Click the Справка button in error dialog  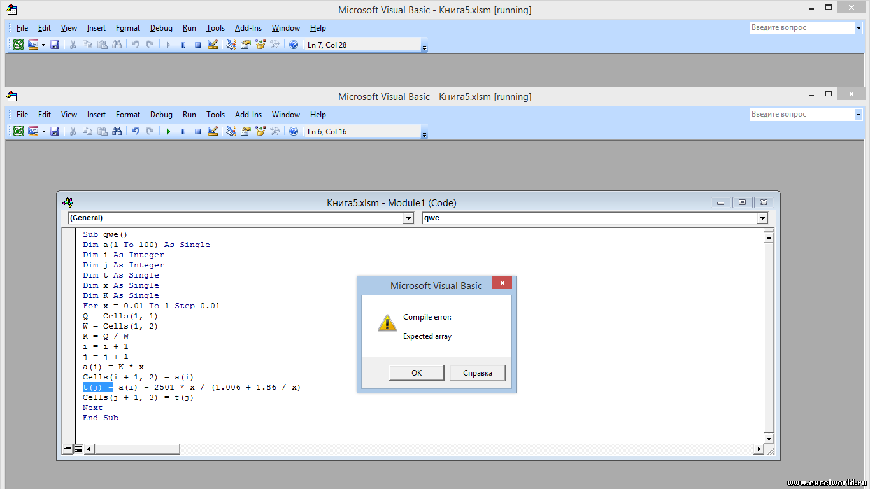[477, 373]
